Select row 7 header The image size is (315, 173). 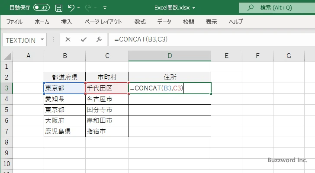coord(6,131)
